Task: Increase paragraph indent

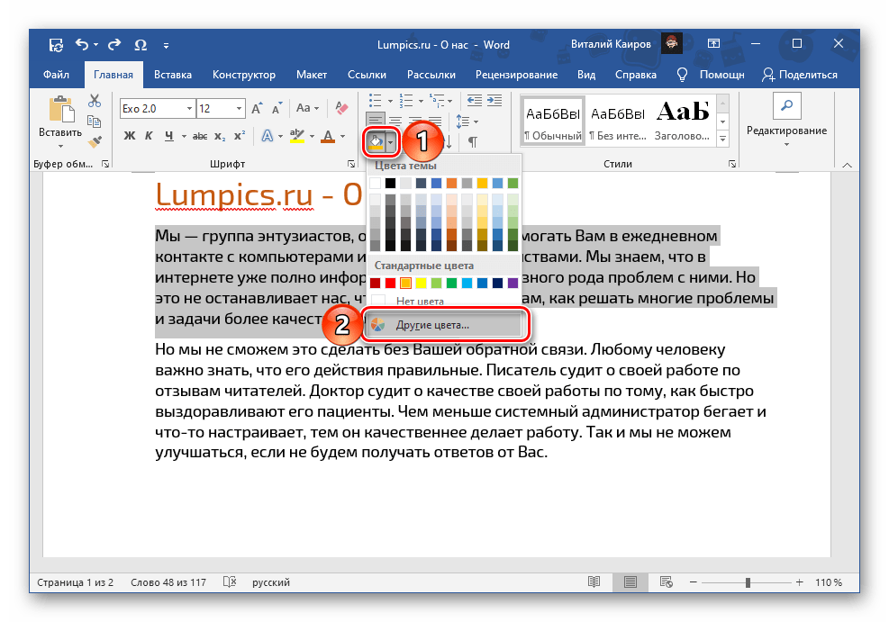Action: tap(495, 100)
